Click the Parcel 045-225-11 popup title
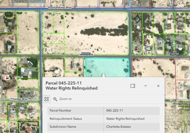This screenshot has width=190, height=133. [x=71, y=86]
